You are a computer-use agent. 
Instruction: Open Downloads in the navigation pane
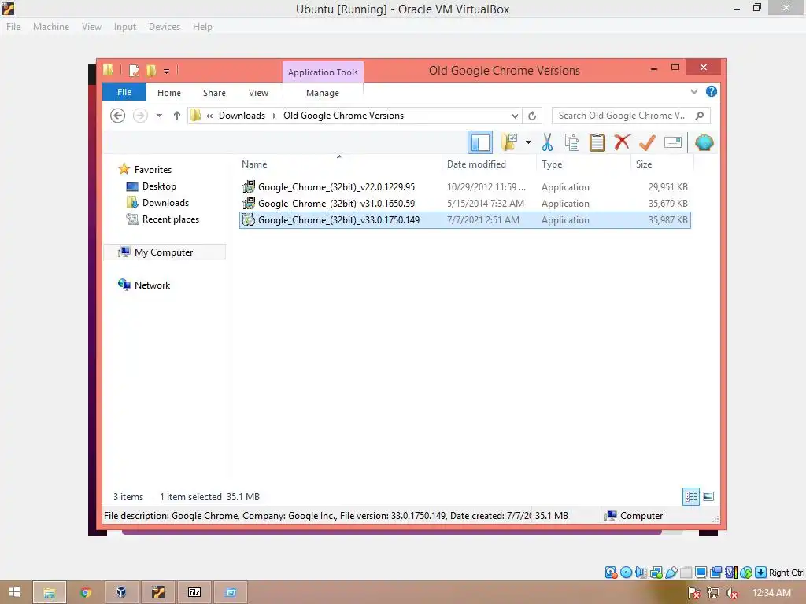(165, 202)
